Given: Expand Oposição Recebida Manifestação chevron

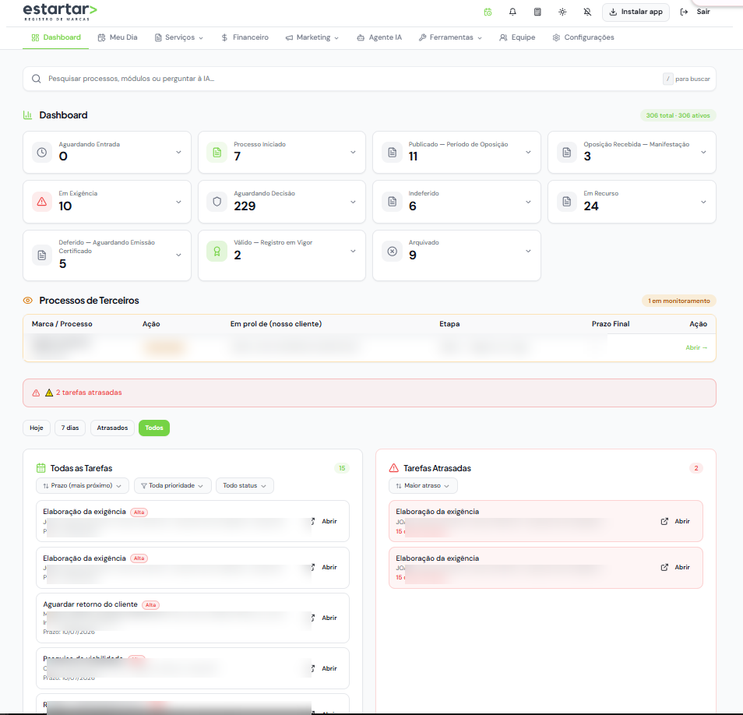Looking at the screenshot, I should point(704,152).
